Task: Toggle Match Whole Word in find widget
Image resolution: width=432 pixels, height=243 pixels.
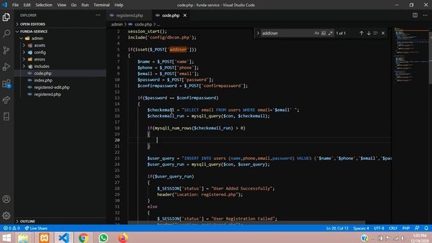Action: coord(323,33)
